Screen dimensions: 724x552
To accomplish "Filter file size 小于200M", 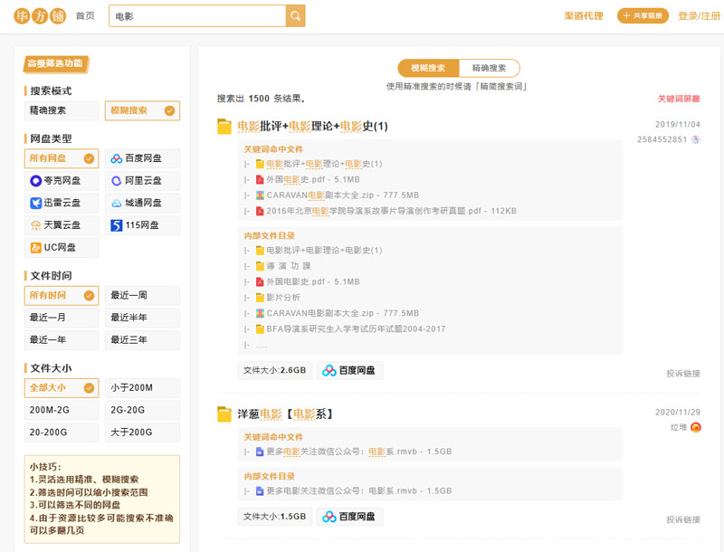I will (x=142, y=387).
